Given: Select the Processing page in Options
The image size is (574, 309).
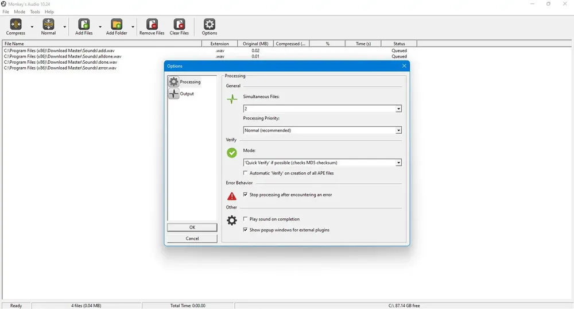Looking at the screenshot, I should [185, 82].
